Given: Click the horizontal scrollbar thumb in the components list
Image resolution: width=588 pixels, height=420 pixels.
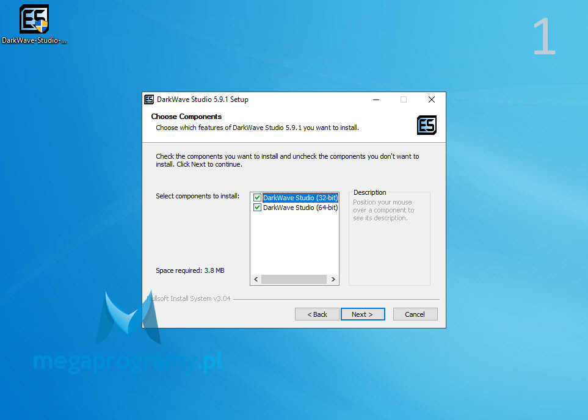Looking at the screenshot, I should (294, 280).
